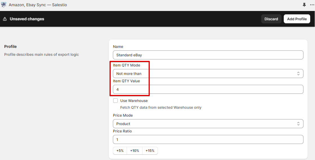The height and width of the screenshot is (160, 315).
Task: Click into the Item QTY Value field
Action: point(208,89)
